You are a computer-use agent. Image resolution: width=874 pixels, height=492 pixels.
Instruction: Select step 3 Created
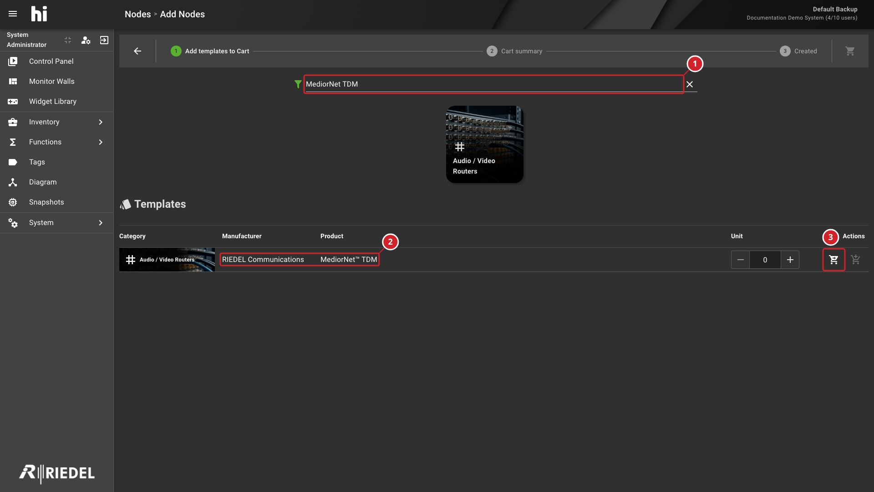click(x=798, y=51)
